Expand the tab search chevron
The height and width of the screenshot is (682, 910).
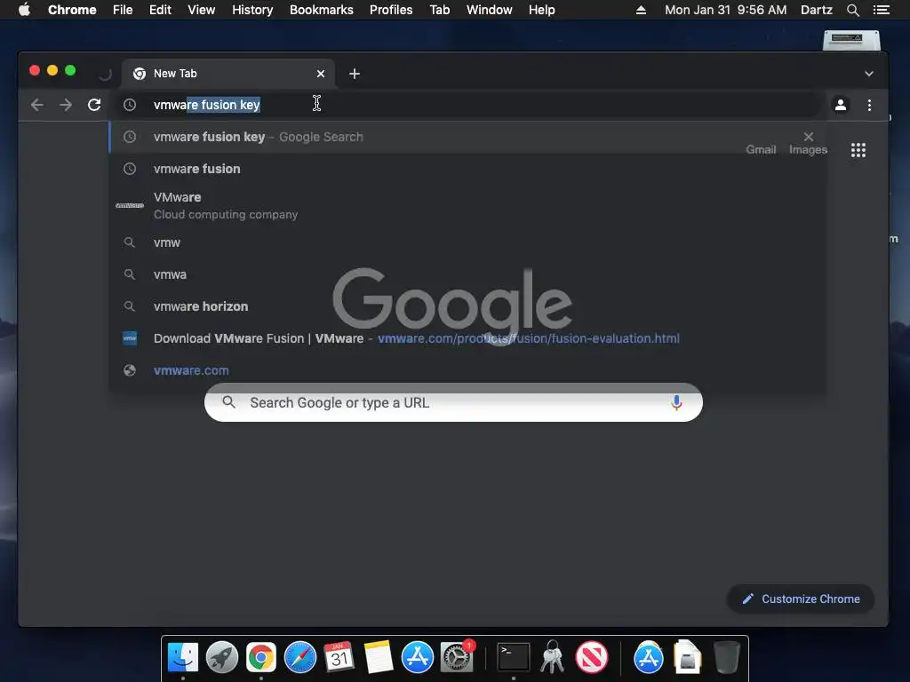click(869, 74)
